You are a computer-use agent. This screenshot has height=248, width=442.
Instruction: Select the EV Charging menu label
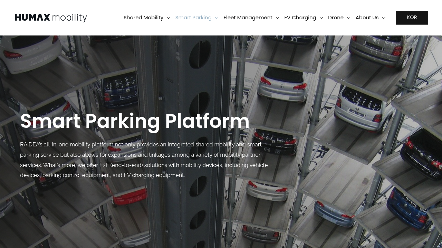click(x=300, y=18)
